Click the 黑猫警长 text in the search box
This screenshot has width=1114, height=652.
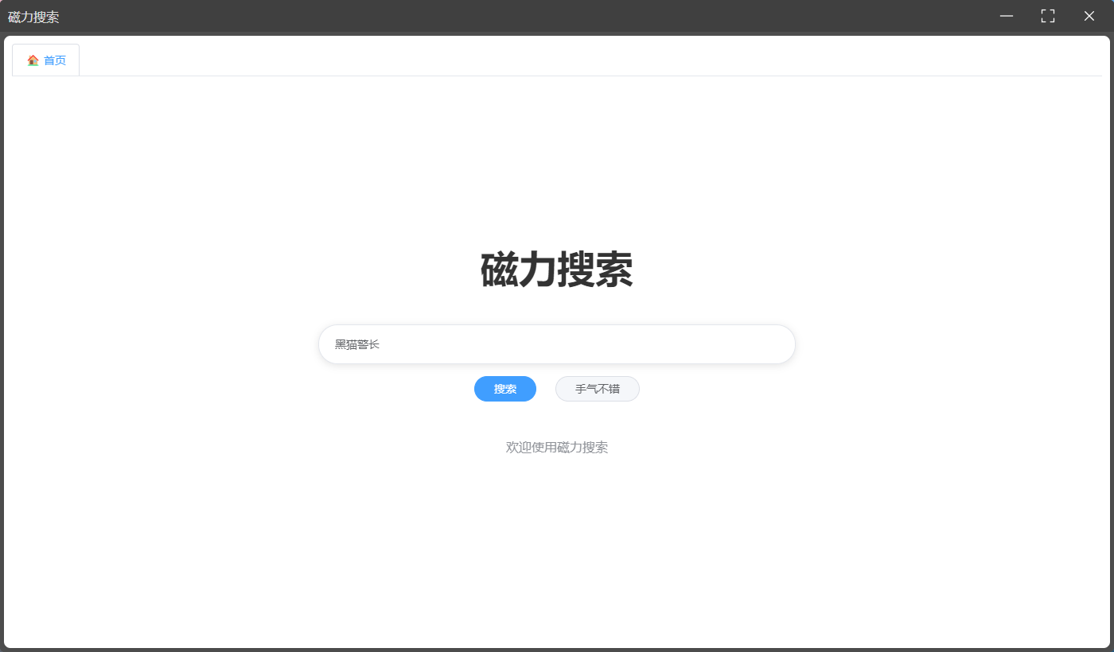click(x=356, y=344)
